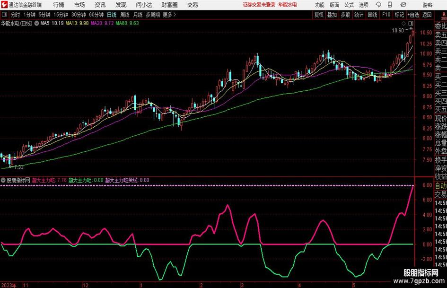The image size is (447, 288).
Task: Click the 超大主力吃货线: 8.00 label
Action: point(127,180)
